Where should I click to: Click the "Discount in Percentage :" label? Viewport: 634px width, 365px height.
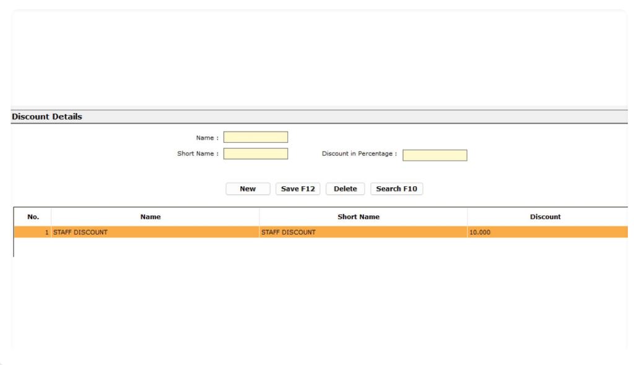359,153
